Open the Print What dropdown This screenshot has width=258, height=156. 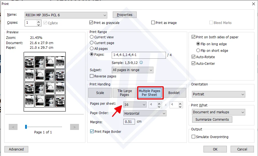click(218, 112)
